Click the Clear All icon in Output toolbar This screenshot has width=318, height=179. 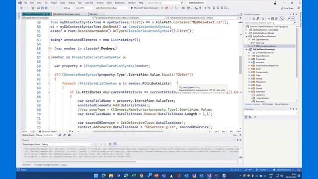pos(110,144)
